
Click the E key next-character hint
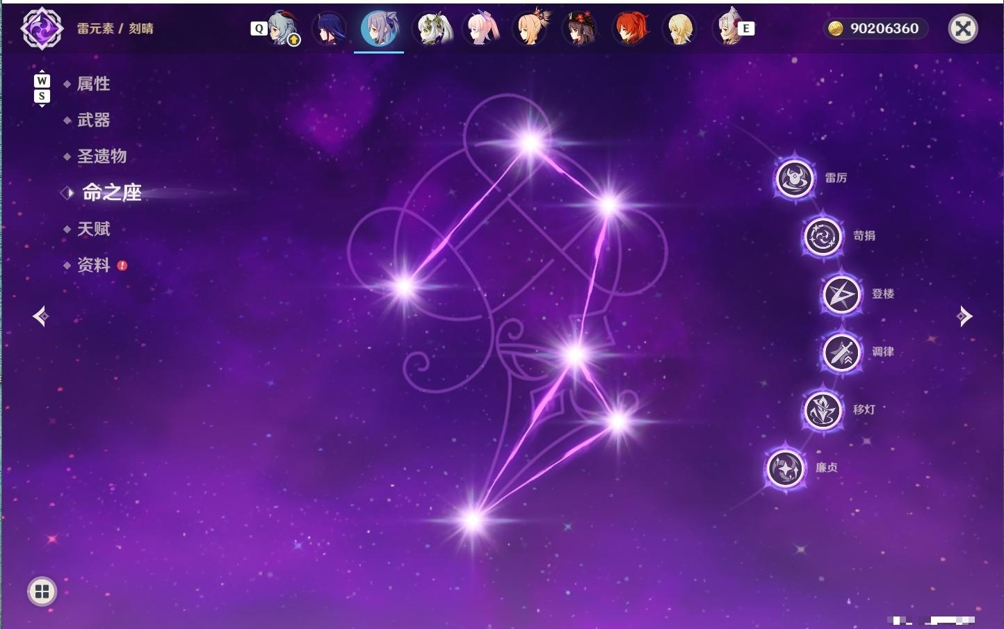[x=746, y=28]
